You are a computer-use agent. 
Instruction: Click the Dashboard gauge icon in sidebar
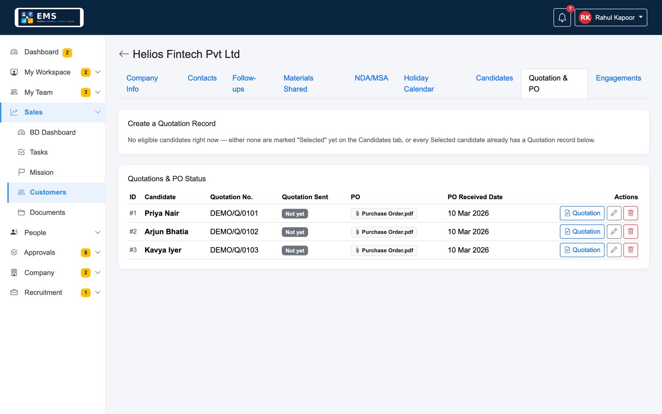tap(14, 52)
